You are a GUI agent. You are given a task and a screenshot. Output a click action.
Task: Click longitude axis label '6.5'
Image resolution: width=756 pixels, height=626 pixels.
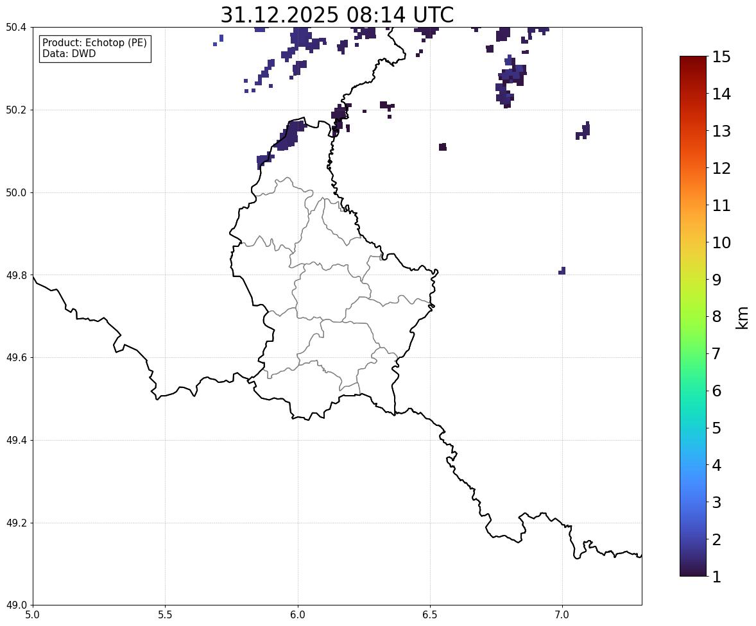point(430,615)
